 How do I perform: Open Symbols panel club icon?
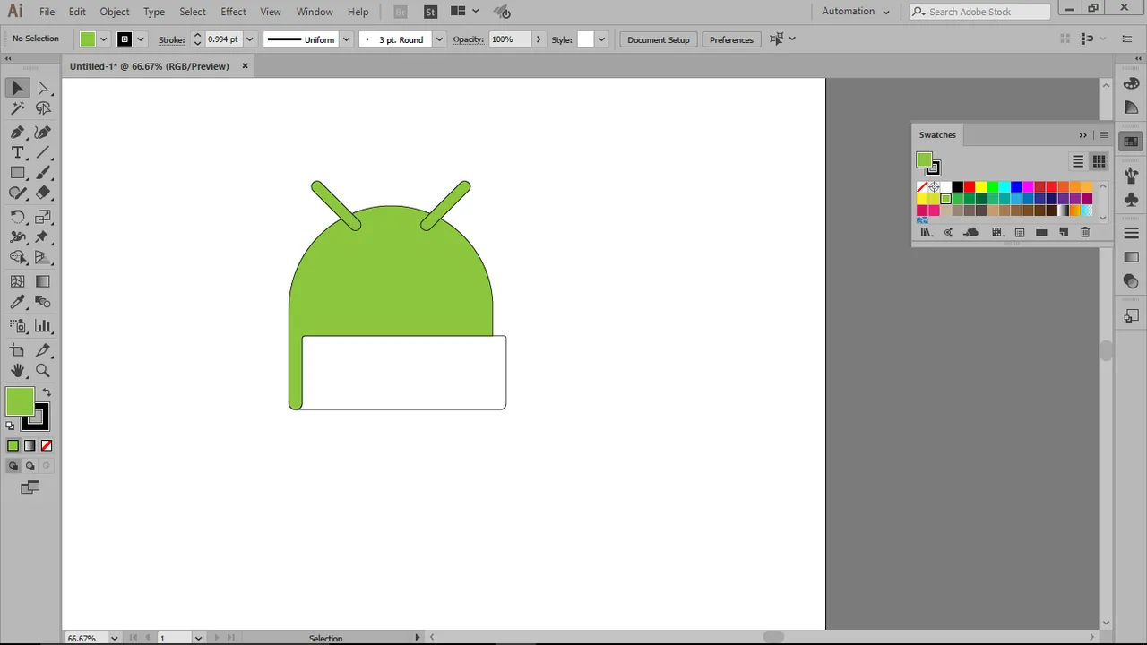(1131, 199)
